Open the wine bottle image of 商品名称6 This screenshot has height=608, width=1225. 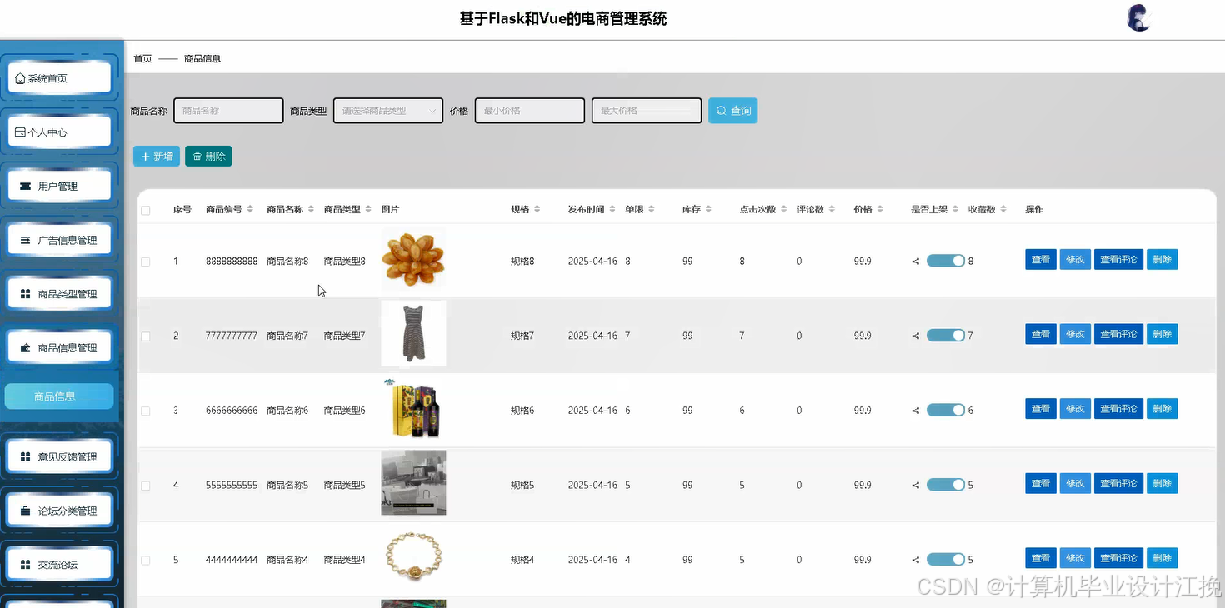point(413,408)
